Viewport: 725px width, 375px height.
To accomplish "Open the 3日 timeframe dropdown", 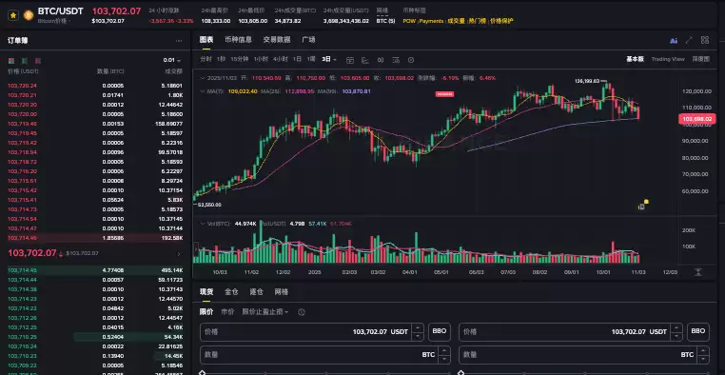I will point(329,59).
